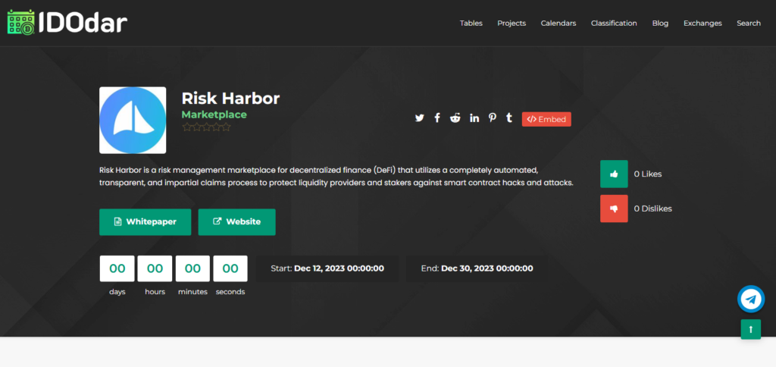776x367 pixels.
Task: Click the days countdown box
Action: tap(117, 268)
